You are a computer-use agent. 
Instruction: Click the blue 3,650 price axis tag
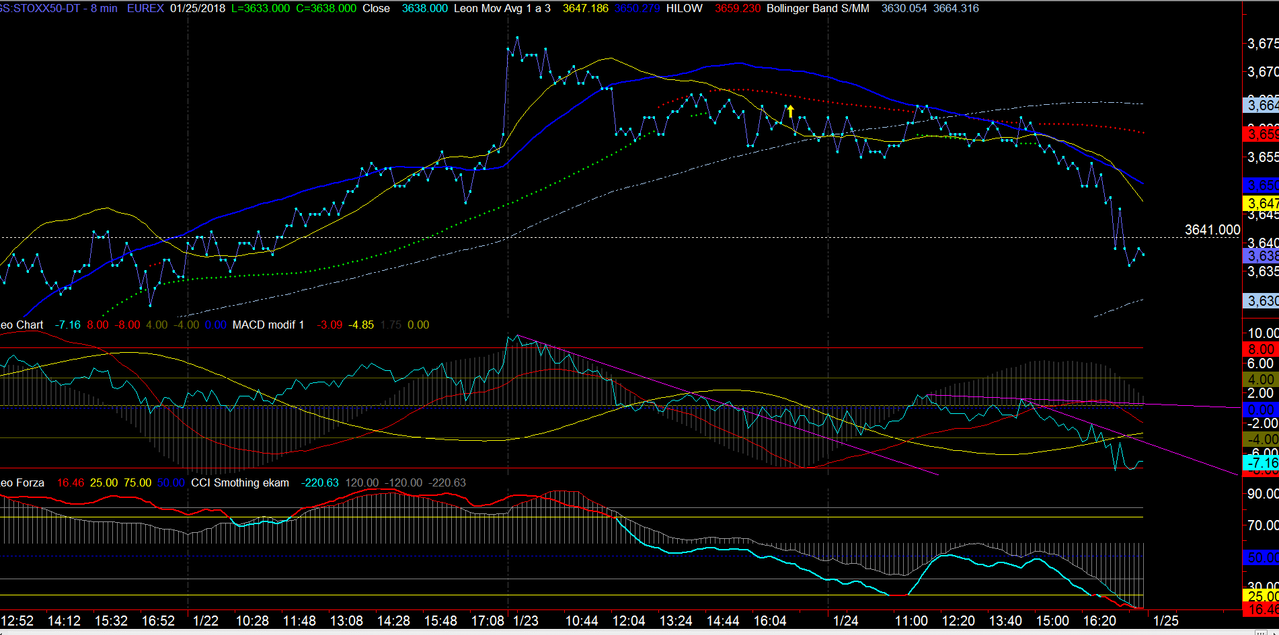click(x=1261, y=185)
